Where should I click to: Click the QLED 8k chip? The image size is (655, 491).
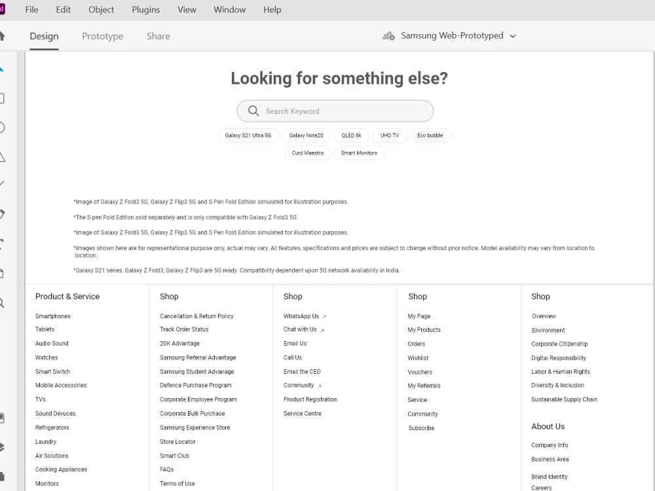click(x=351, y=136)
